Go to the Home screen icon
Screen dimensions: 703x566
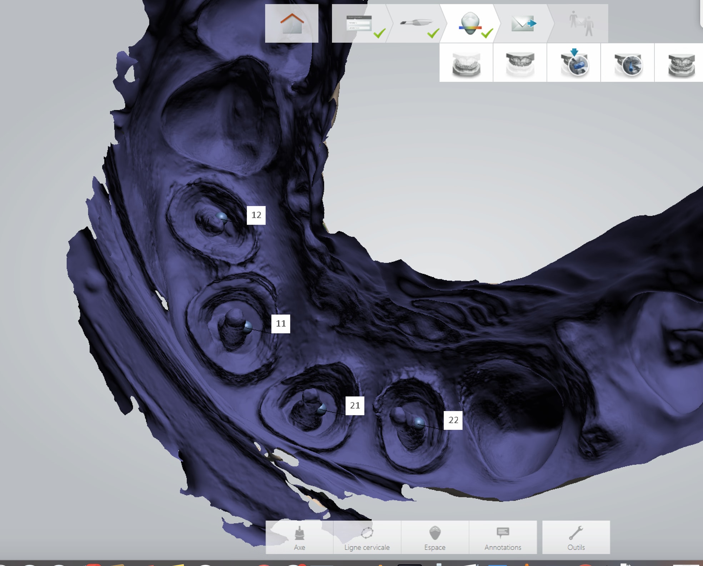point(291,24)
